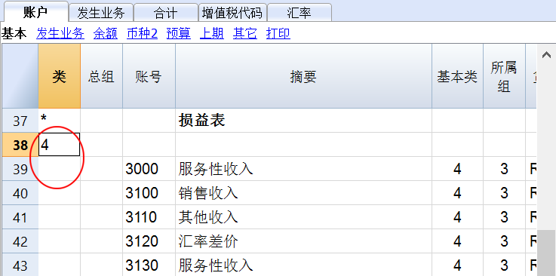Open the 发生业务 view link
This screenshot has width=556, height=276.
60,33
